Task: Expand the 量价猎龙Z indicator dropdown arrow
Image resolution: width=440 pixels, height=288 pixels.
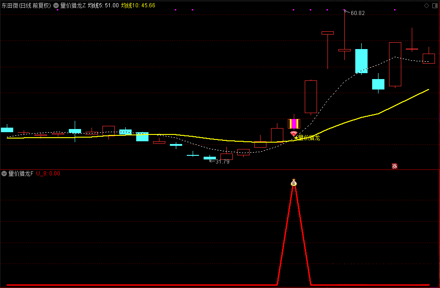Action: [56, 5]
